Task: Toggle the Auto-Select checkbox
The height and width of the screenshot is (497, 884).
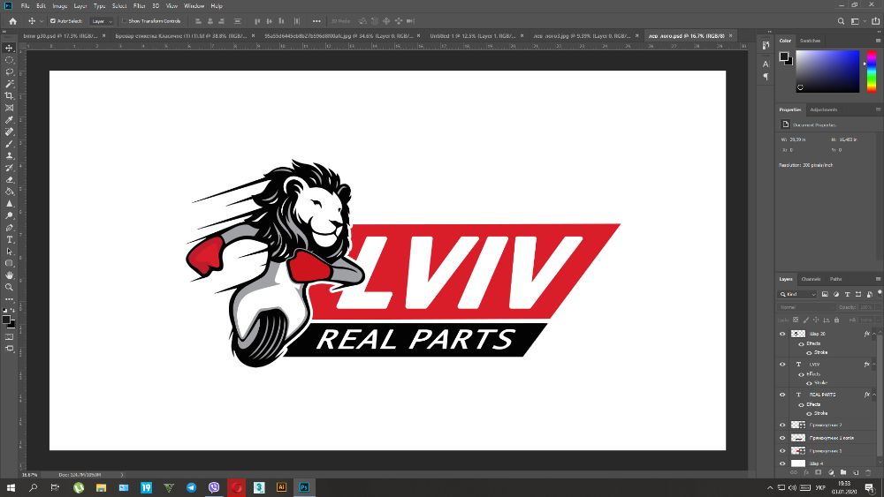Action: click(x=52, y=21)
